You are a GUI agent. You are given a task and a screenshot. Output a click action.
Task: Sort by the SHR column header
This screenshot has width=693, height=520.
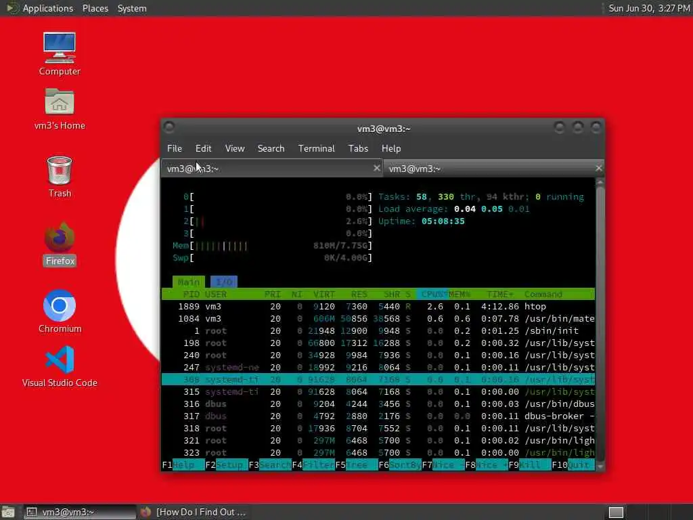(x=392, y=294)
